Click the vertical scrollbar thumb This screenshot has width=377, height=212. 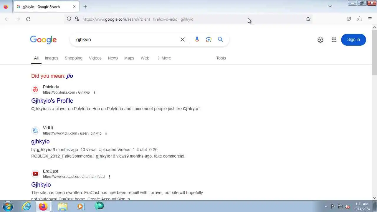(x=375, y=52)
